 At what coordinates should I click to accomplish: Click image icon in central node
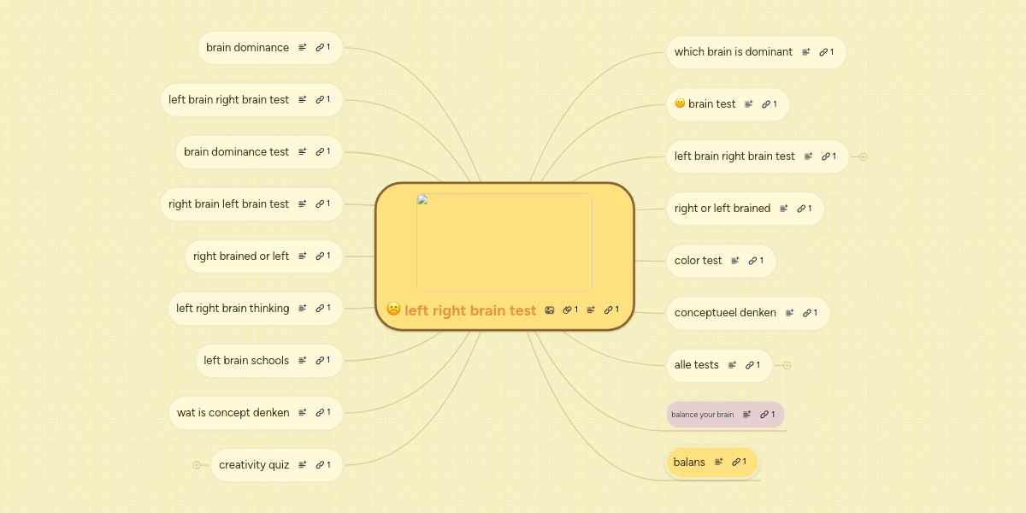550,310
